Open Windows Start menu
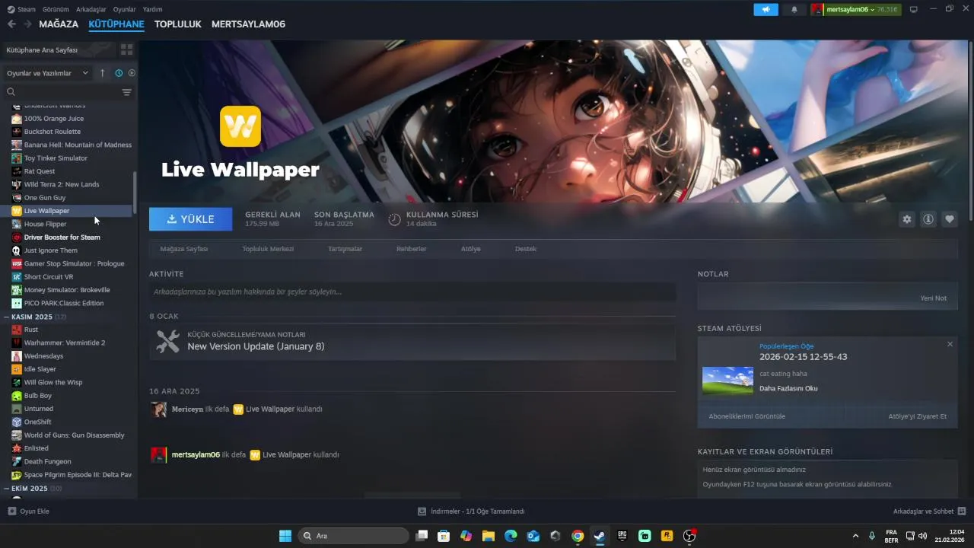 (x=285, y=536)
